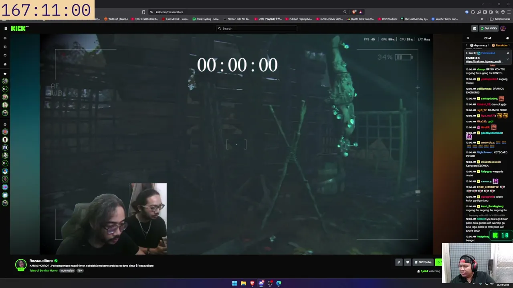Open the The Last Monday bookmark
This screenshot has width=513, height=288.
(414, 19)
